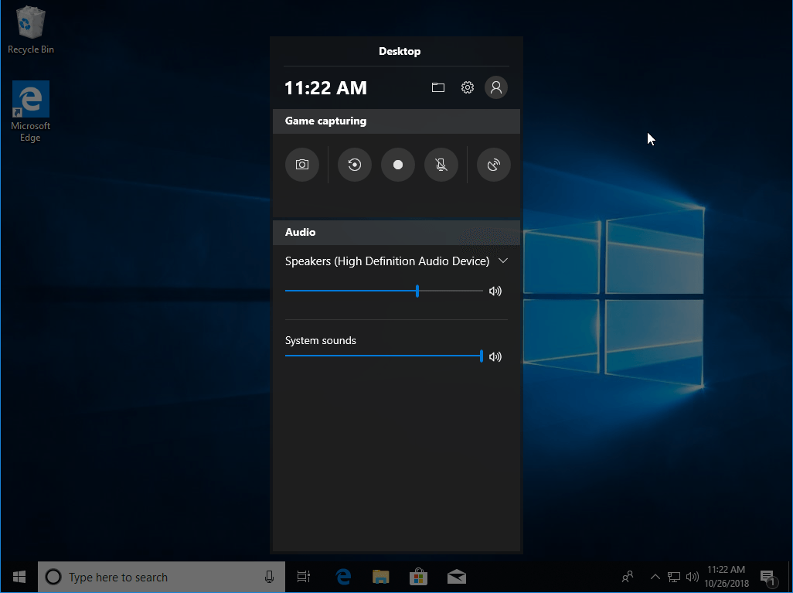Mute the Speakers volume icon

[495, 291]
